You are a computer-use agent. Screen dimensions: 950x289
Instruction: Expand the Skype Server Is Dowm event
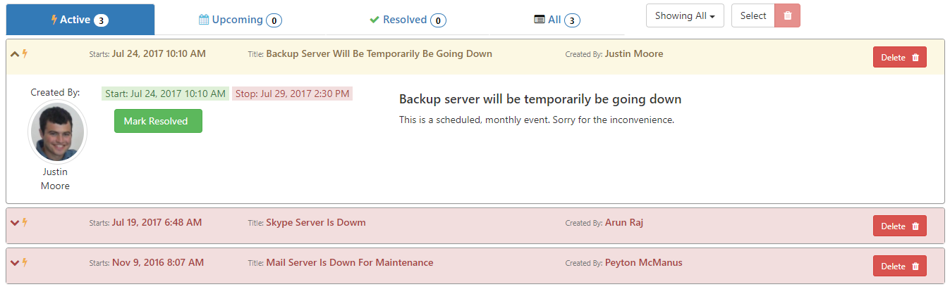(x=15, y=223)
